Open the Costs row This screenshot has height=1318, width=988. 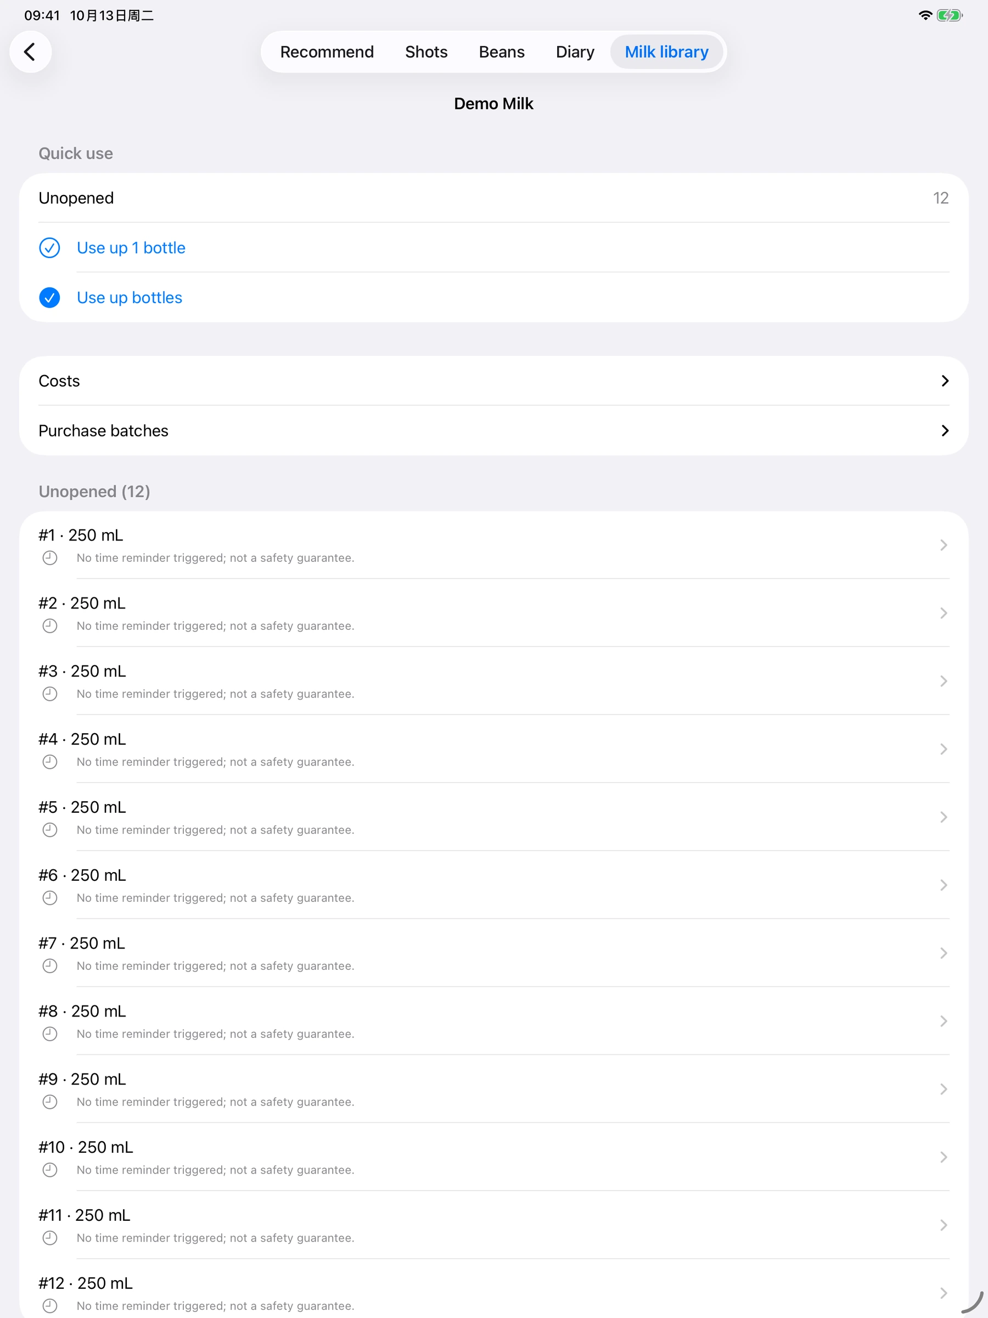(493, 381)
